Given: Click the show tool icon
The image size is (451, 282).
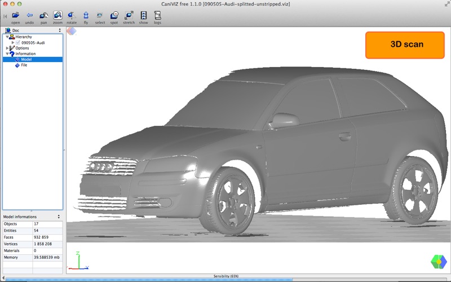Looking at the screenshot, I should coord(143,18).
